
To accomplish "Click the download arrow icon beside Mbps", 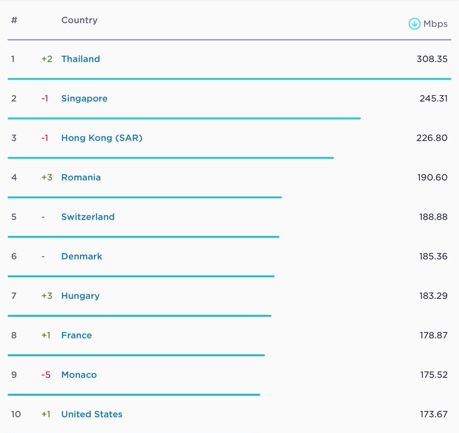I will [414, 24].
